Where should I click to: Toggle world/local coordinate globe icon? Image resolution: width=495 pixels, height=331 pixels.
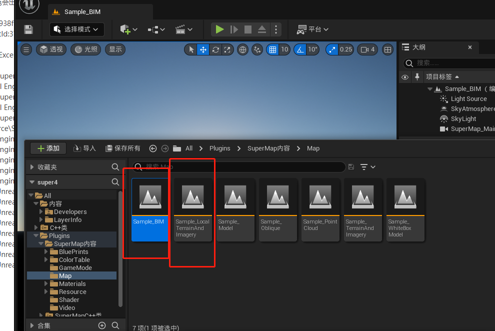(242, 49)
